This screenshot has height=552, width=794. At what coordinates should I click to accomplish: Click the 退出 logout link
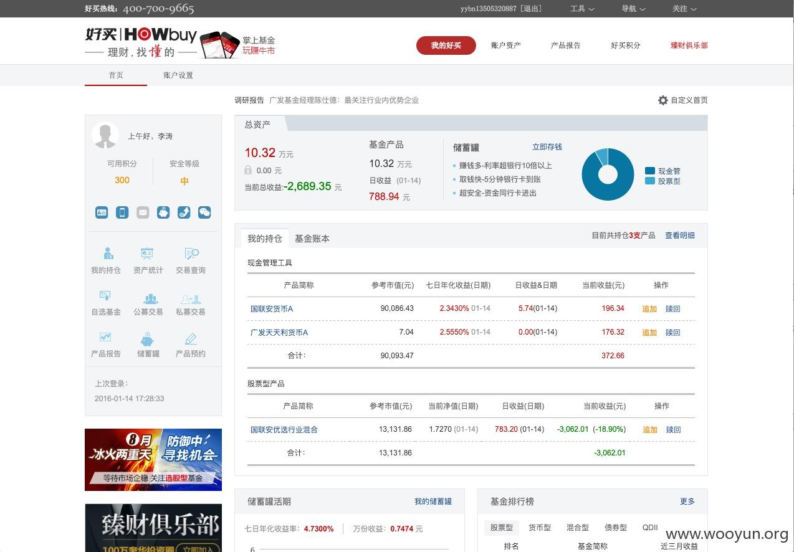click(531, 9)
